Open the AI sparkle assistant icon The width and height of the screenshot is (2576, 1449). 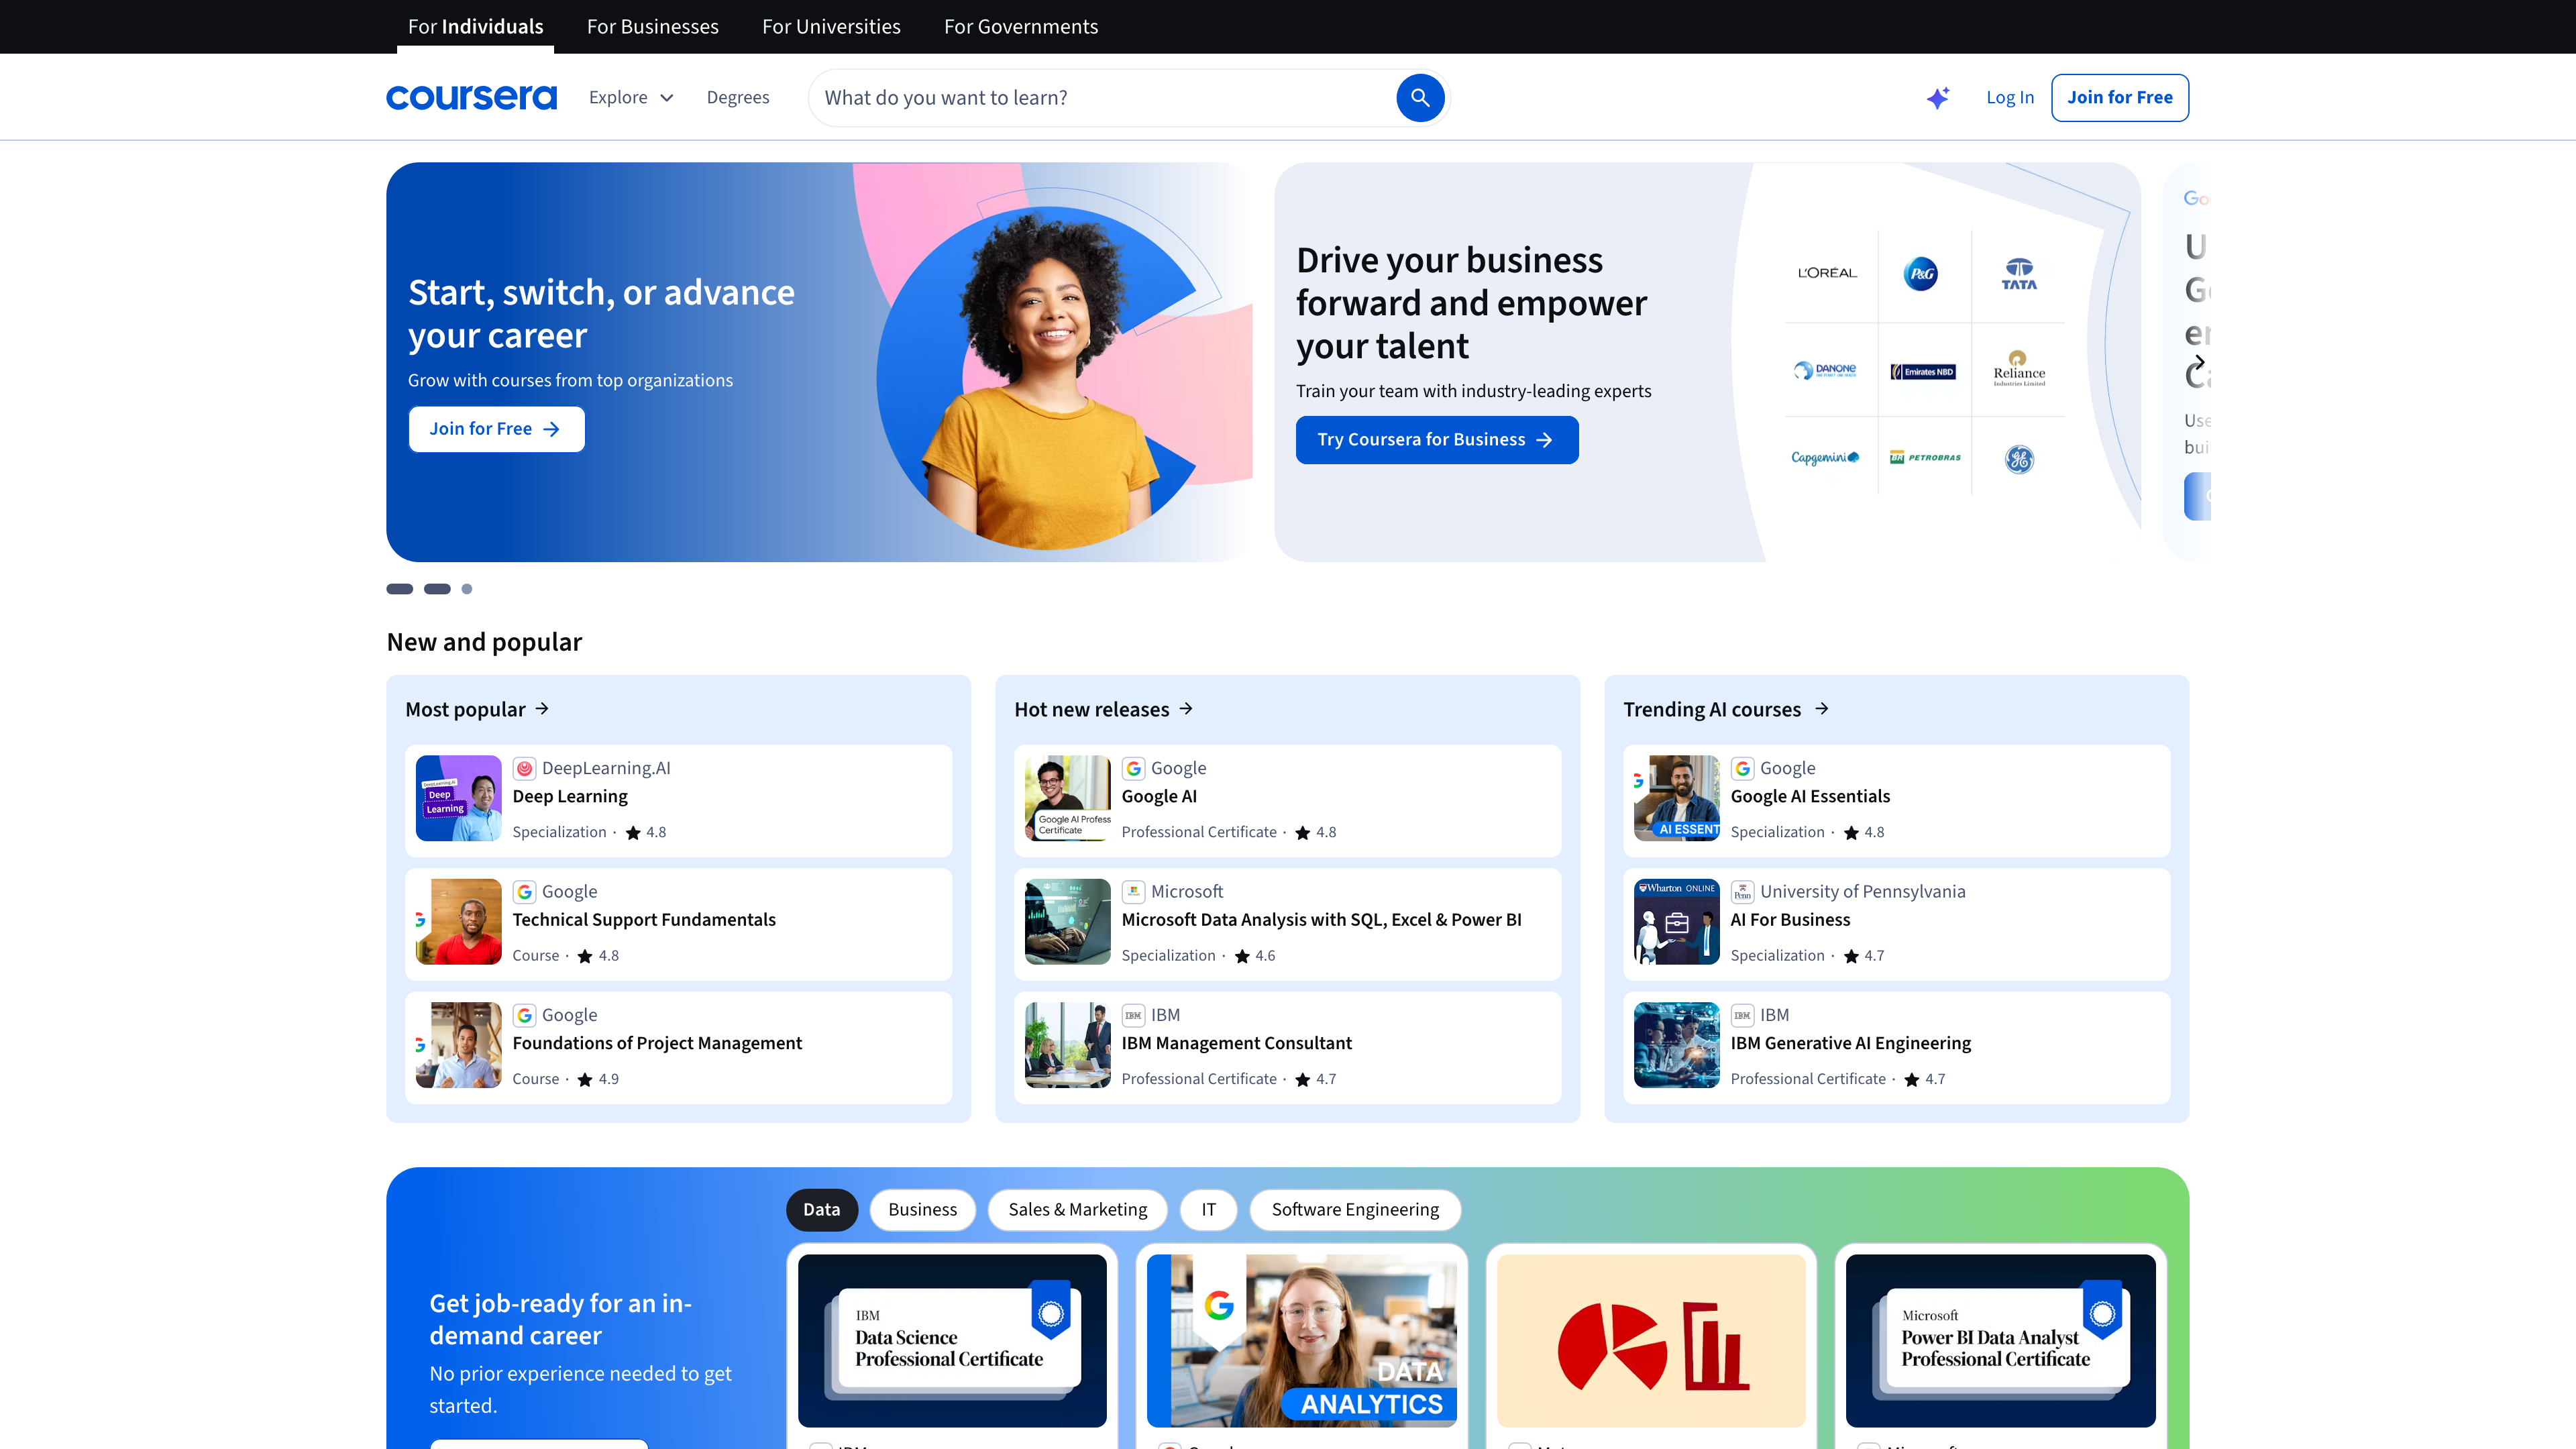[1938, 97]
